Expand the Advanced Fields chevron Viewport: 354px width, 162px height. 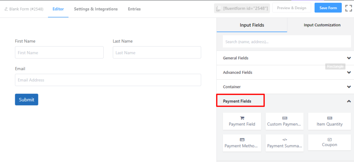coord(349,73)
